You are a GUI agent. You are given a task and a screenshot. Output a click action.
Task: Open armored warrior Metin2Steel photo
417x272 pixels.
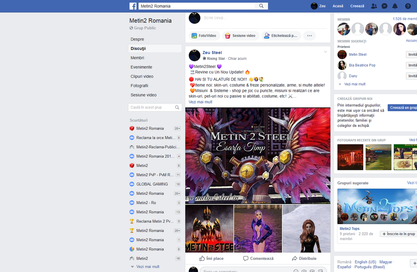(209, 228)
